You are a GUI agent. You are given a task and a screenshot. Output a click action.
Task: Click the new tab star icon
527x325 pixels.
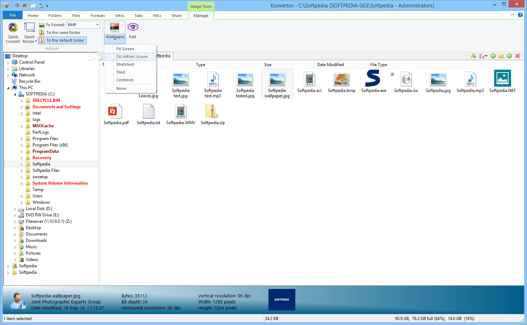click(473, 56)
